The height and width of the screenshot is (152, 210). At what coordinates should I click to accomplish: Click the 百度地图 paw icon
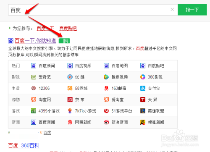click(x=106, y=66)
